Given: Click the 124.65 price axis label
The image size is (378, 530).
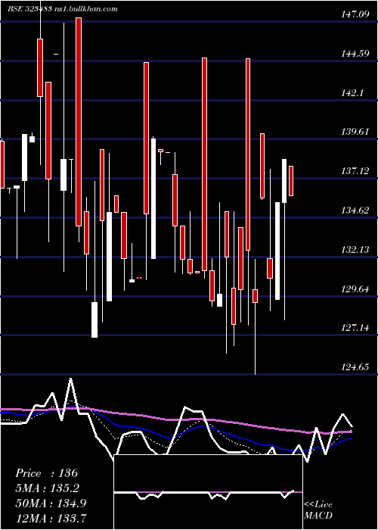Looking at the screenshot, I should point(355,366).
